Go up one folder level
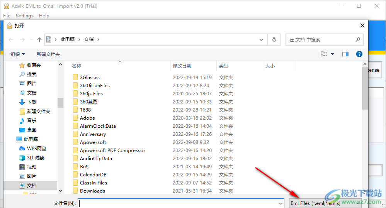 click(x=39, y=40)
